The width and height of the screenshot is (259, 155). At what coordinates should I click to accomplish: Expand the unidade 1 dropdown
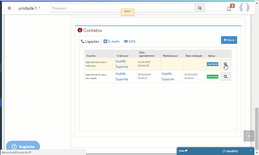(29, 8)
